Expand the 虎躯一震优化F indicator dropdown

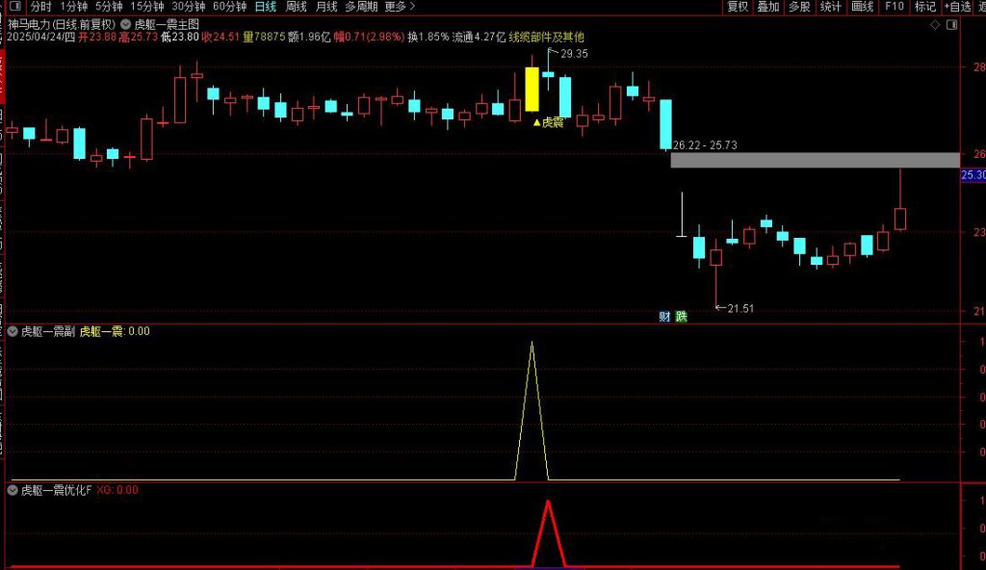pos(13,490)
